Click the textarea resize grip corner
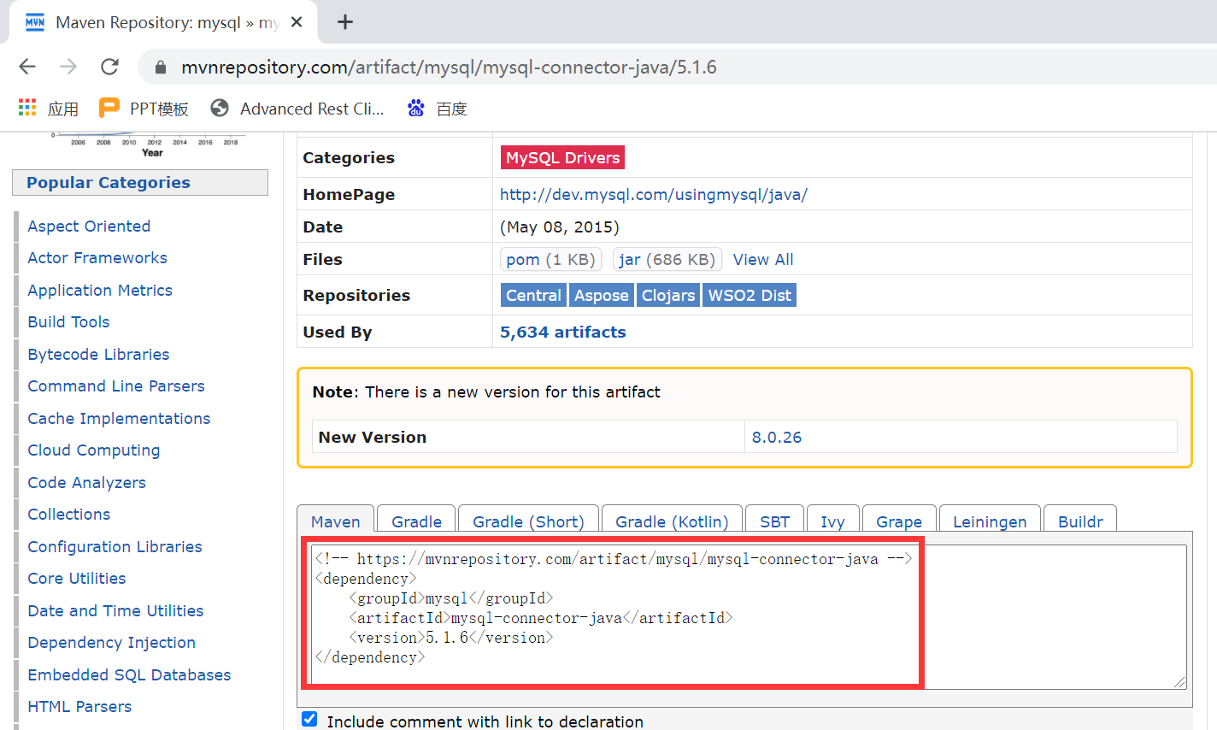 click(x=1179, y=681)
